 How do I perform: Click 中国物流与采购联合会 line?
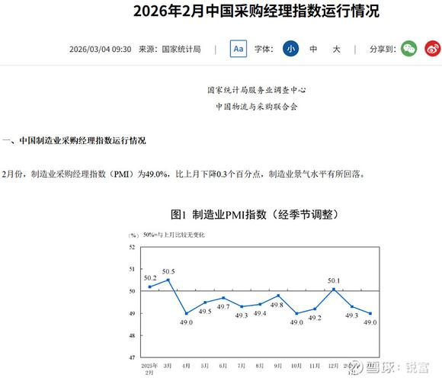[257, 107]
